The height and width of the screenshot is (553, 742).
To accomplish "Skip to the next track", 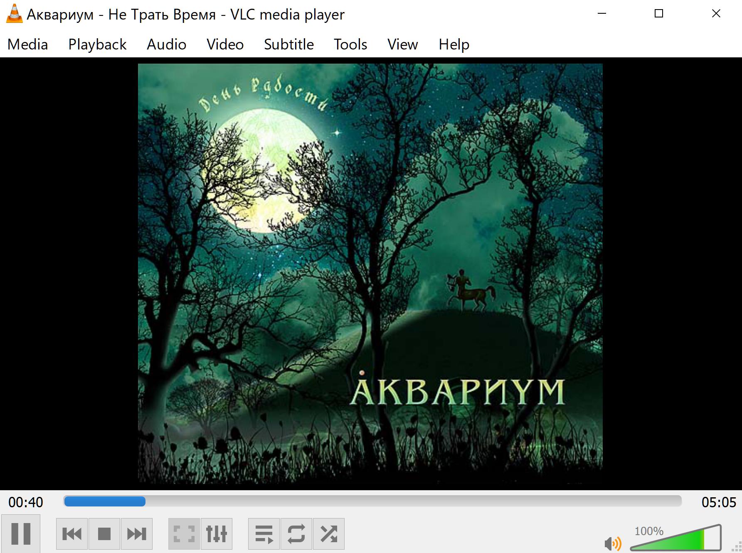I will point(137,534).
